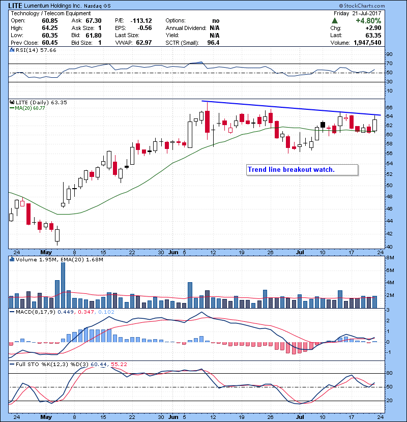This screenshot has width=407, height=422.
Task: Click the High value 64.25
Action: (50, 28)
